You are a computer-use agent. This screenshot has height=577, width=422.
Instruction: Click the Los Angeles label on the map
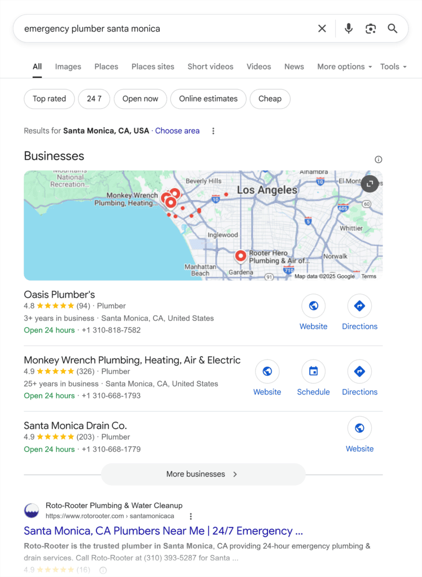(267, 190)
